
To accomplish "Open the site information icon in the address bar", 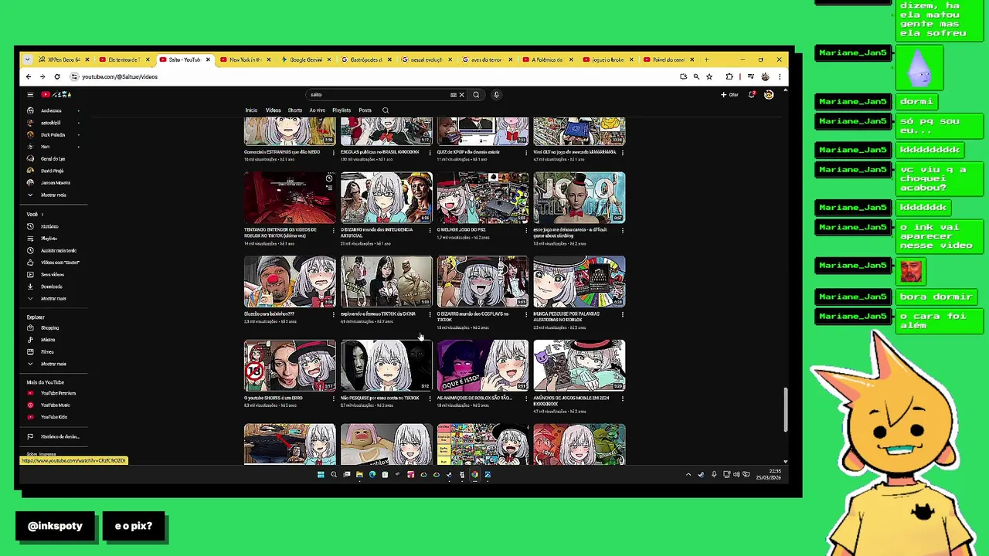I will pos(74,76).
